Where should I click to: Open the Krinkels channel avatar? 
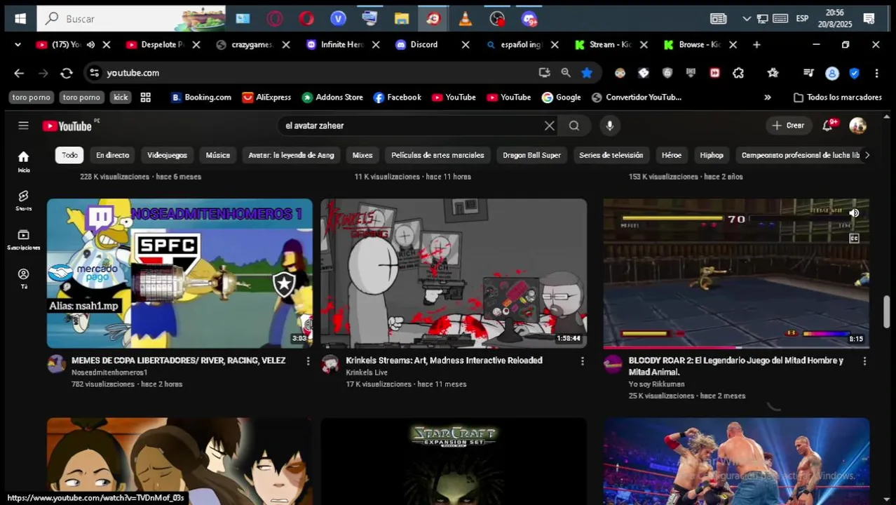(330, 363)
